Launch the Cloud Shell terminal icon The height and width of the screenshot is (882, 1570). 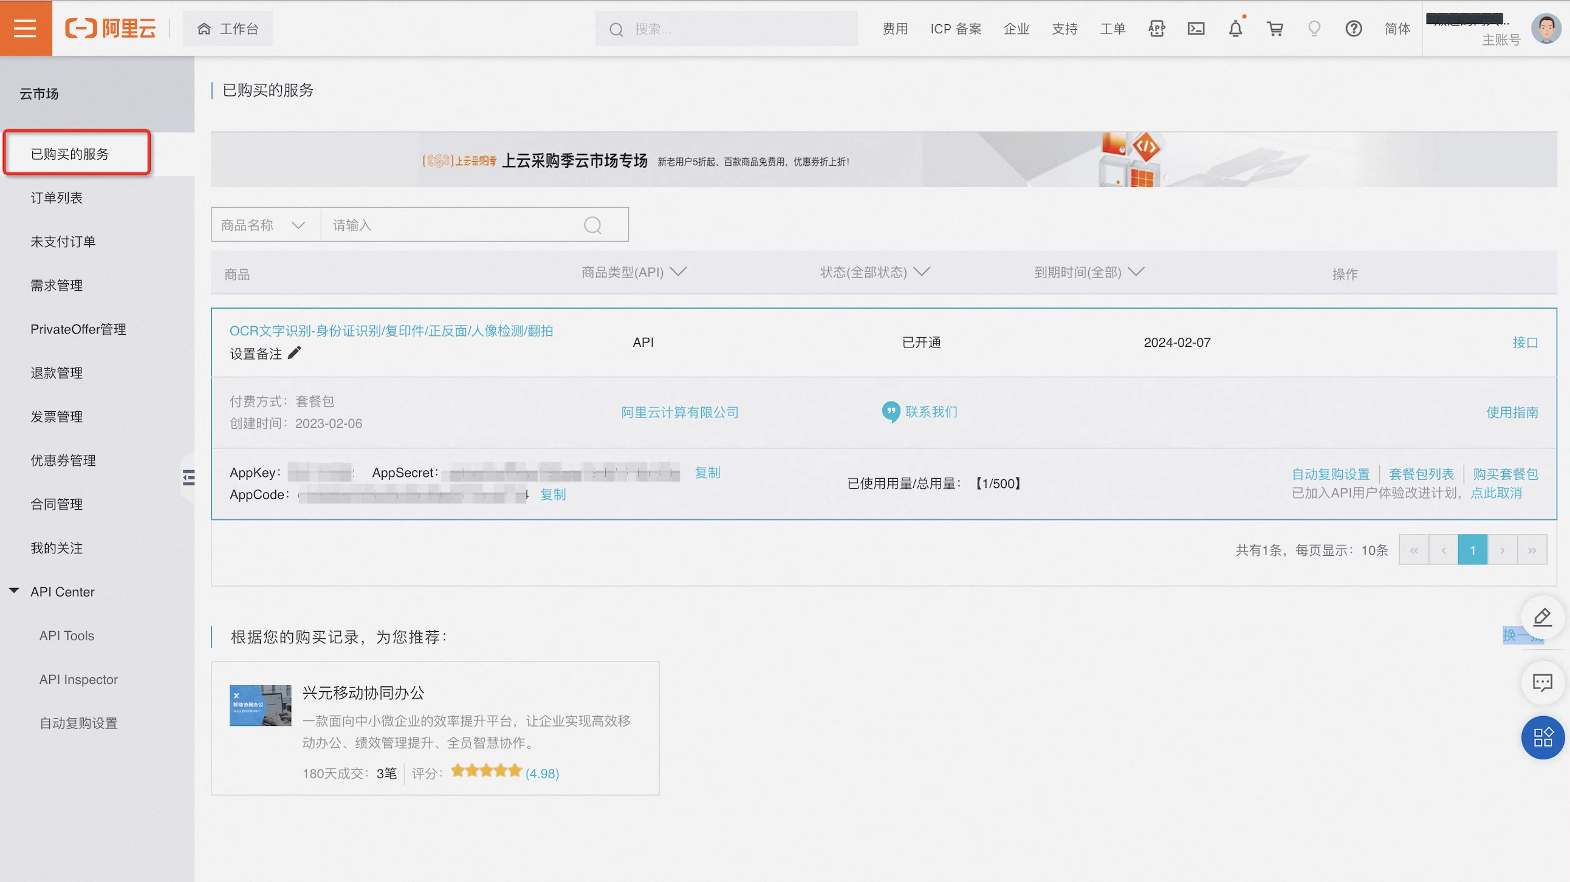tap(1196, 29)
